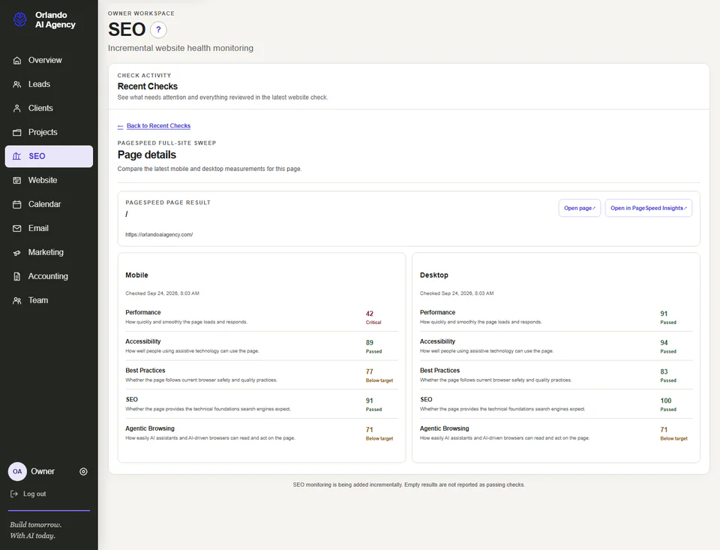Click the Desktop card heading

coord(434,275)
